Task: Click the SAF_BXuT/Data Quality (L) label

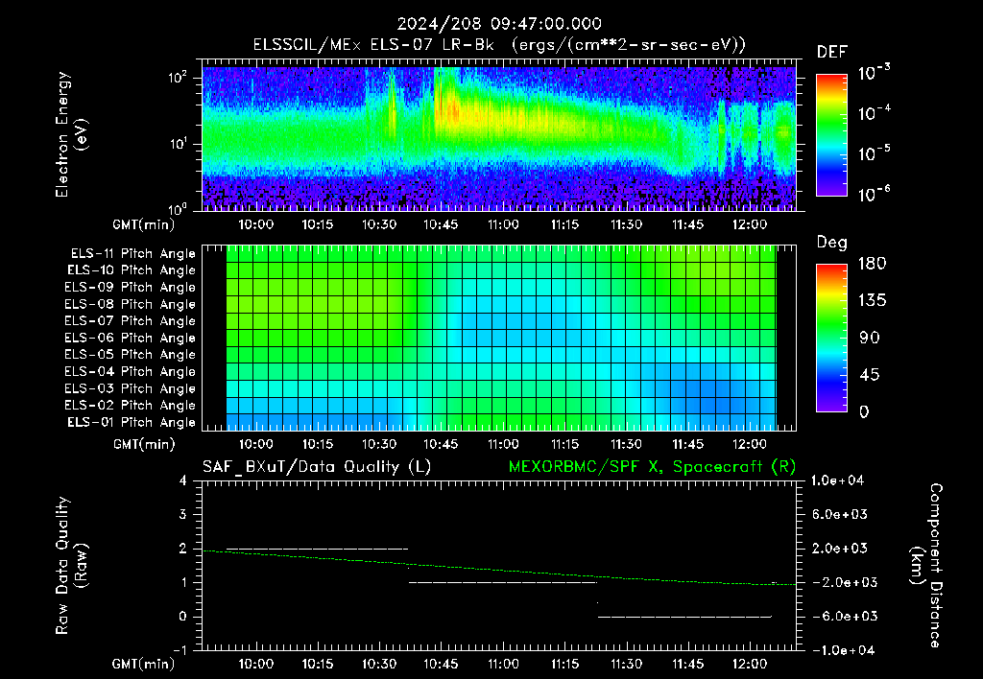Action: [317, 467]
